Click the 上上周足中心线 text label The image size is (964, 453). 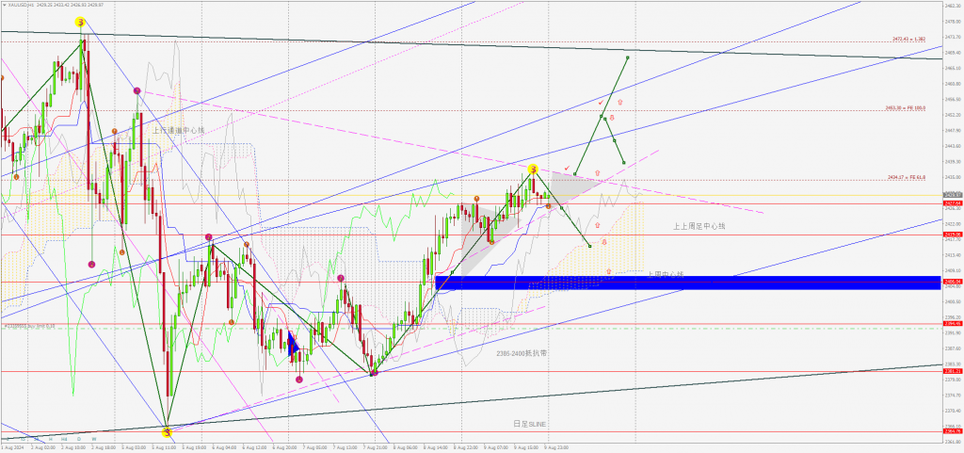click(x=699, y=226)
